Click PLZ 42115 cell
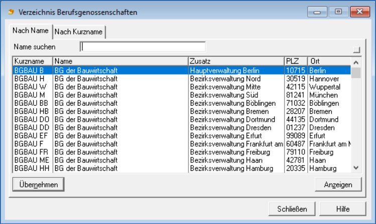Screen dimensions: 376x224 pyautogui.click(x=296, y=87)
